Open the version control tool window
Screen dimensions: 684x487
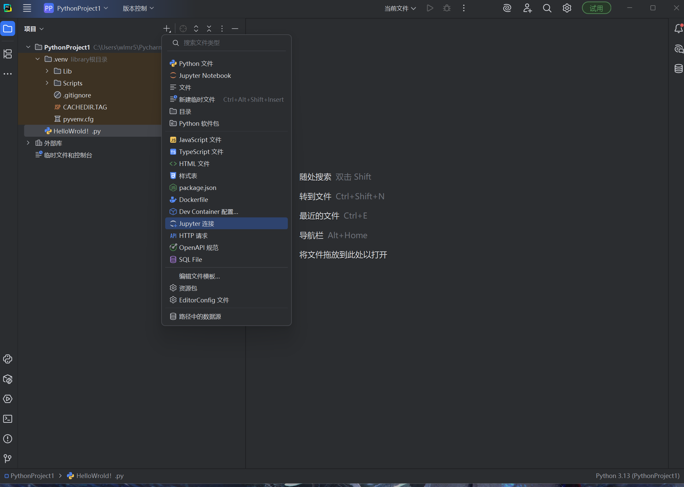click(x=7, y=459)
